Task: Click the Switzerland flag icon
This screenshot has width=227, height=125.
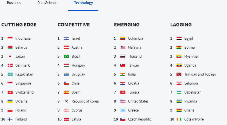Action: tap(10, 92)
